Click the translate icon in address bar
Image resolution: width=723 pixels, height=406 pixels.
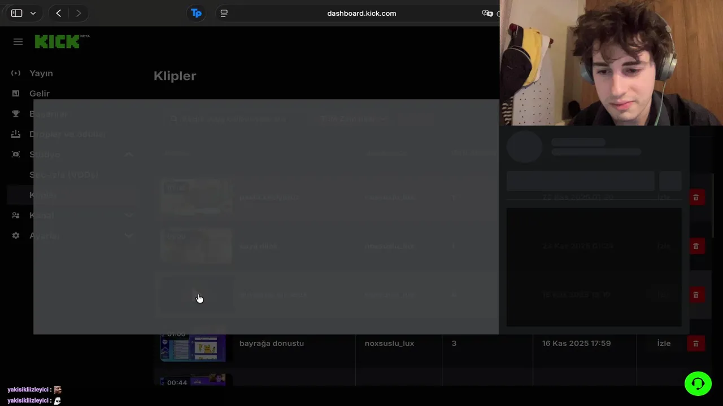click(x=487, y=13)
